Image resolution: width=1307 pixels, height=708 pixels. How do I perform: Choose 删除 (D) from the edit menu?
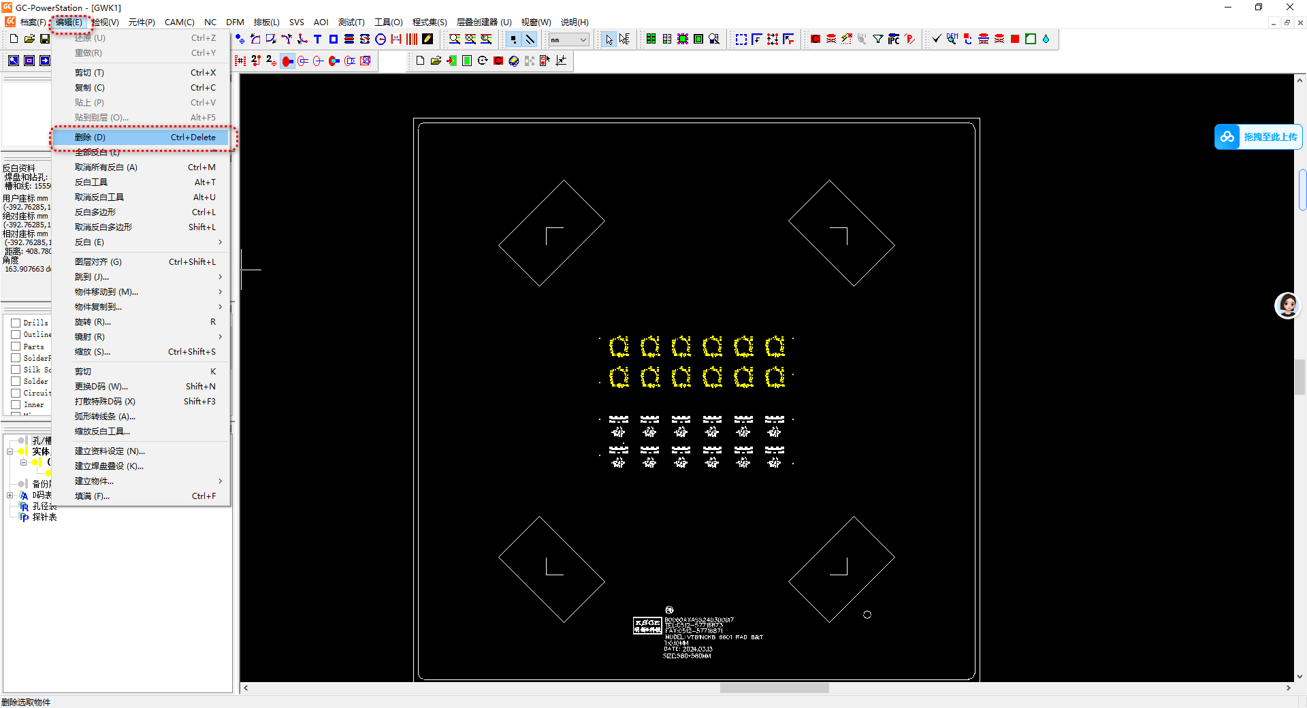tap(141, 138)
